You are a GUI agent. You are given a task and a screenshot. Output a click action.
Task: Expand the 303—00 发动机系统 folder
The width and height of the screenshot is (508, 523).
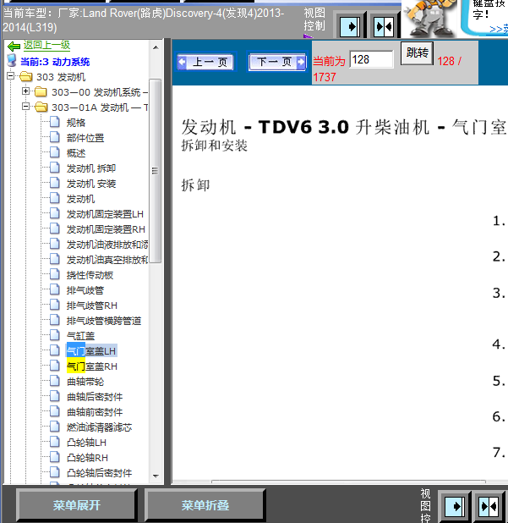(x=25, y=91)
